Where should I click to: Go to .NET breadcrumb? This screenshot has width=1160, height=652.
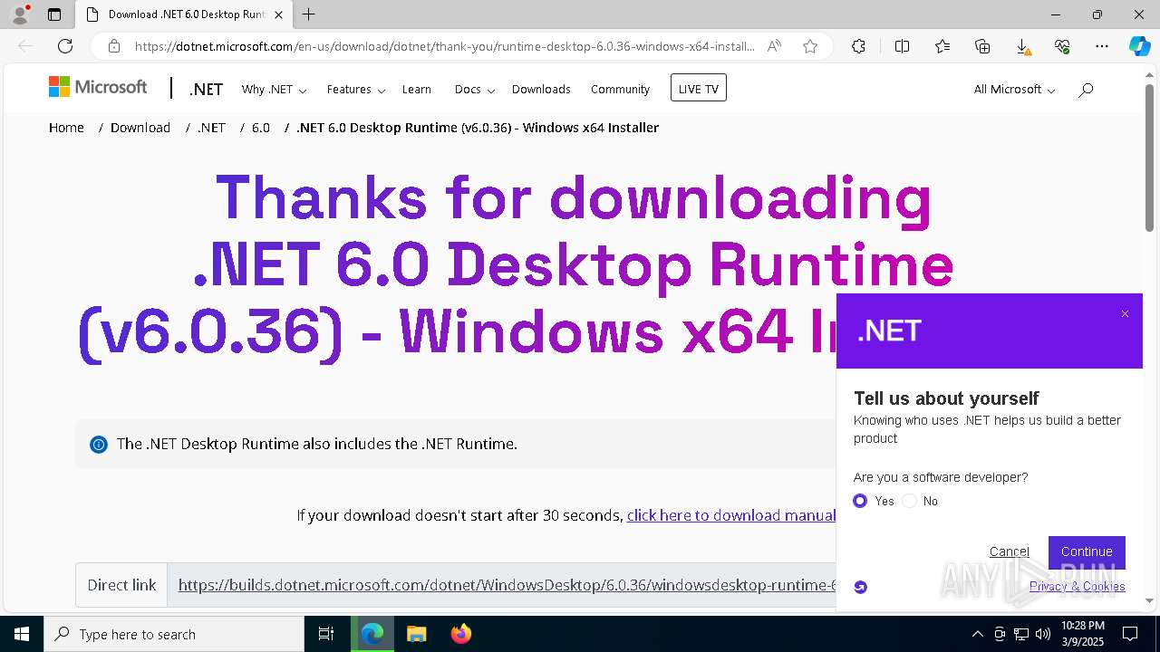pos(211,128)
